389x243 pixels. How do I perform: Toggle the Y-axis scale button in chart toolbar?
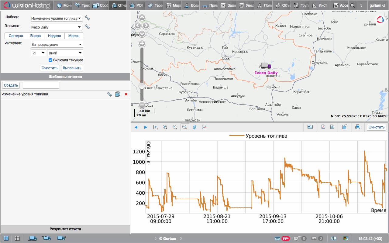pyautogui.click(x=155, y=127)
